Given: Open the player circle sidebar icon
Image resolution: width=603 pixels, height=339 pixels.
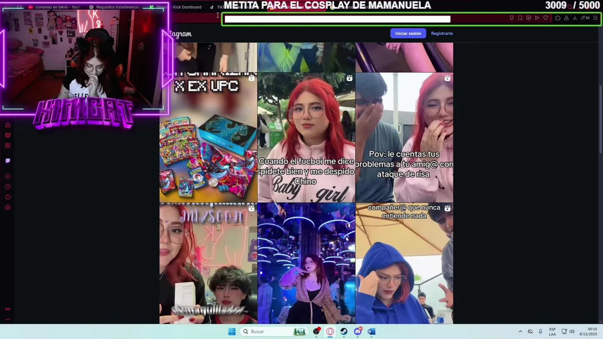Looking at the screenshot, I should click(x=8, y=176).
